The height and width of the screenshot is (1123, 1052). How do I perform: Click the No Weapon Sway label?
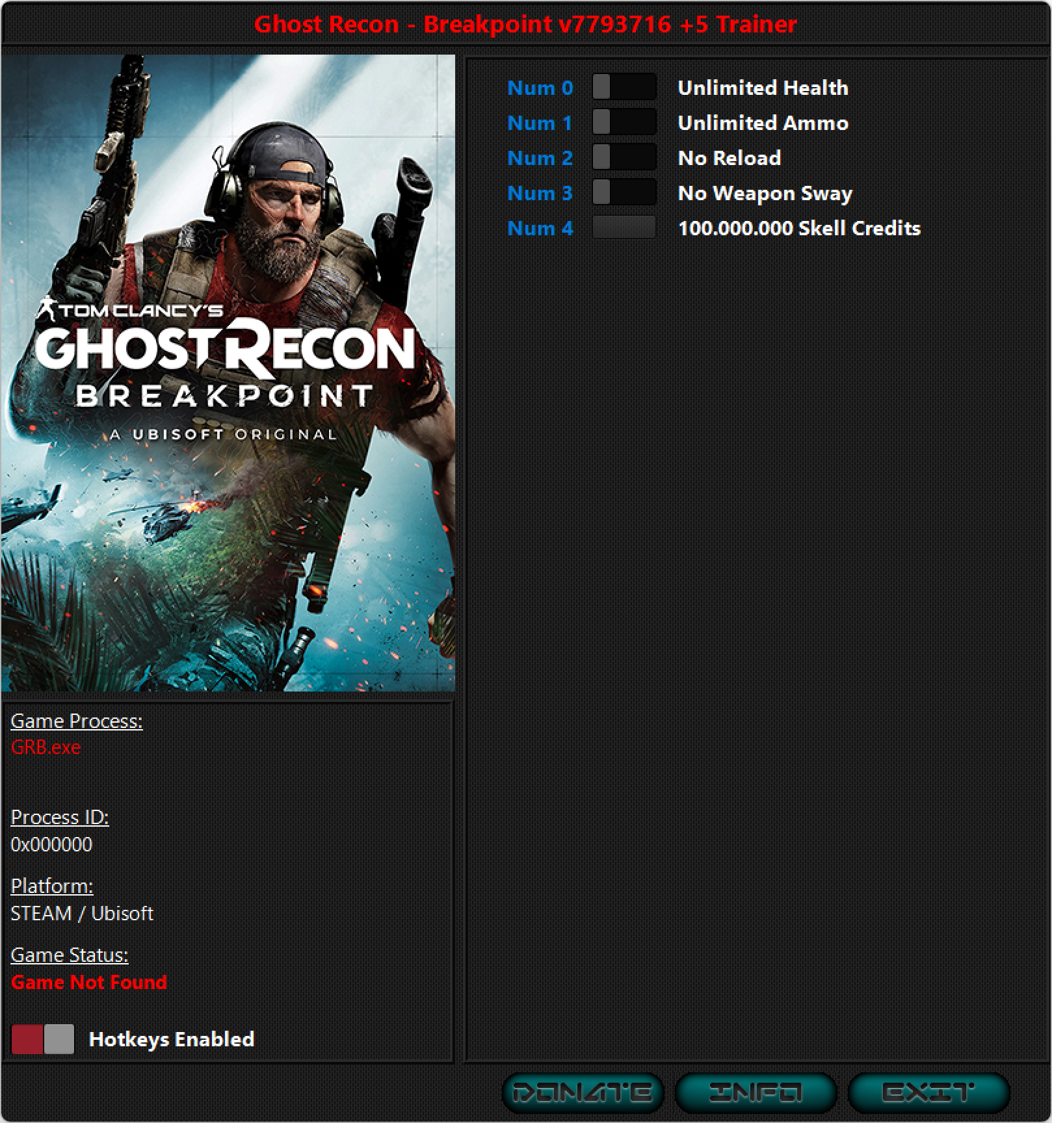[x=765, y=194]
